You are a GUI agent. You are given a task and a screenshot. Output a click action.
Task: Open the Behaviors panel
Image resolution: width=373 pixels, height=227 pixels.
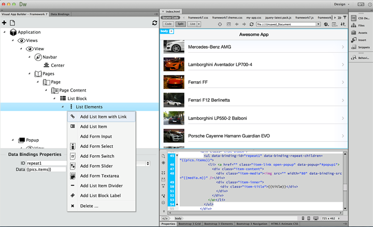point(360,58)
